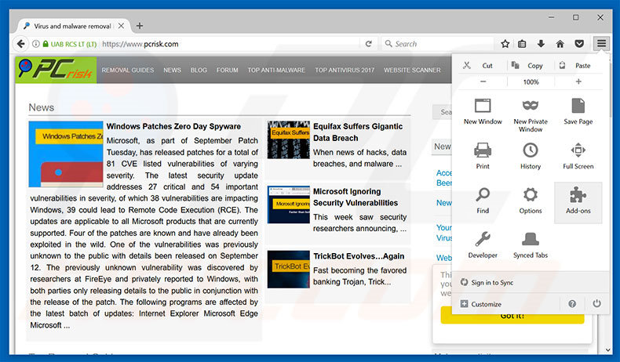
Task: Bookmark this page with star icon
Action: click(505, 44)
